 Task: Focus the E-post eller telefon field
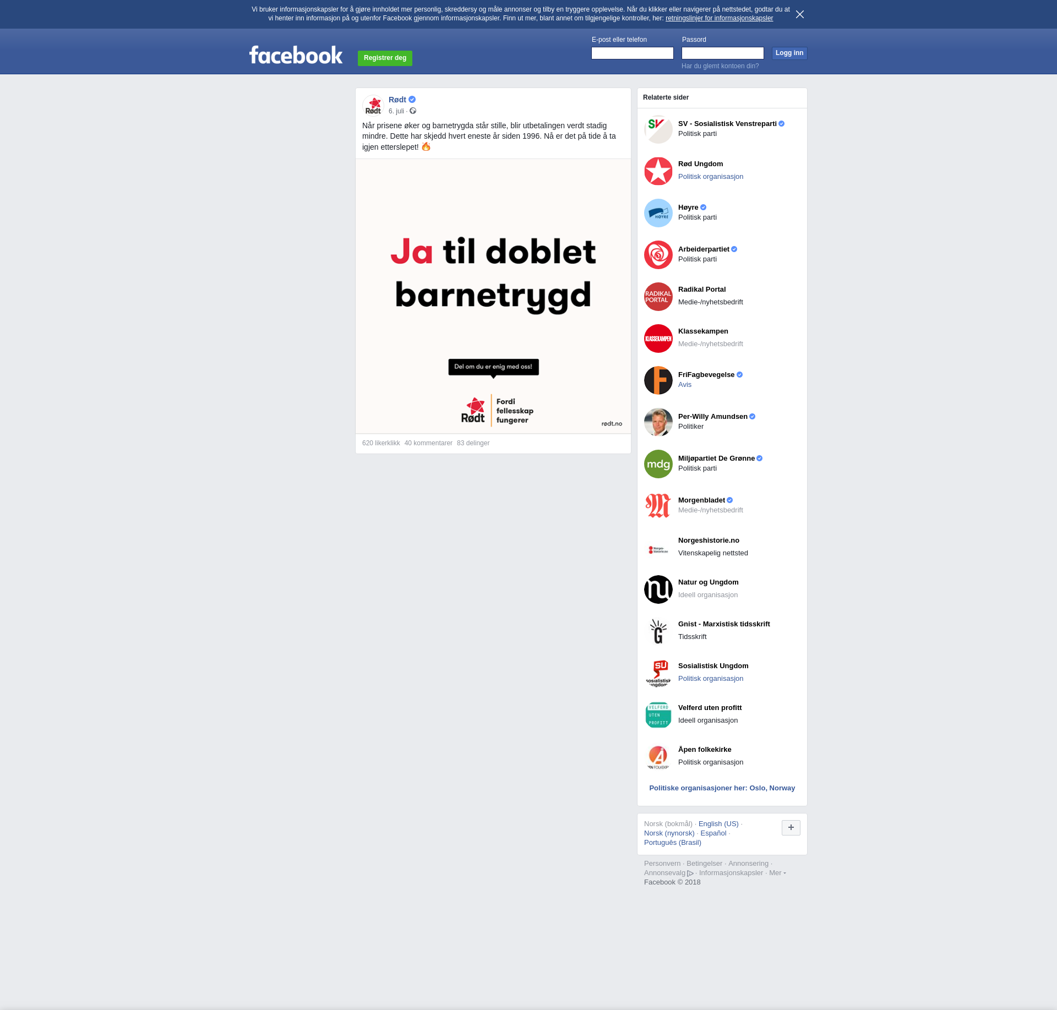633,53
